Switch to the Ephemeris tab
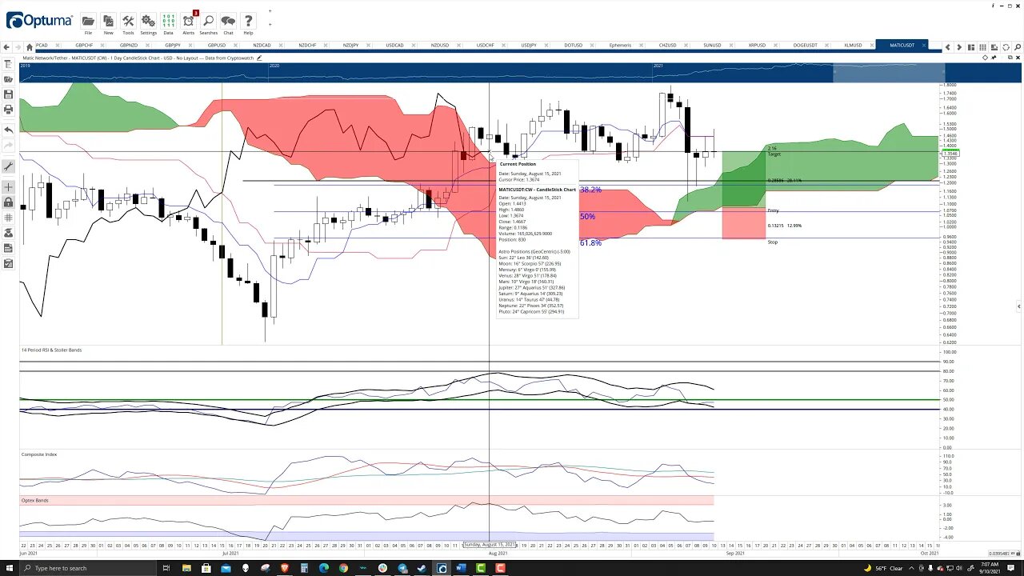Viewport: 1024px width, 576px height. 620,46
